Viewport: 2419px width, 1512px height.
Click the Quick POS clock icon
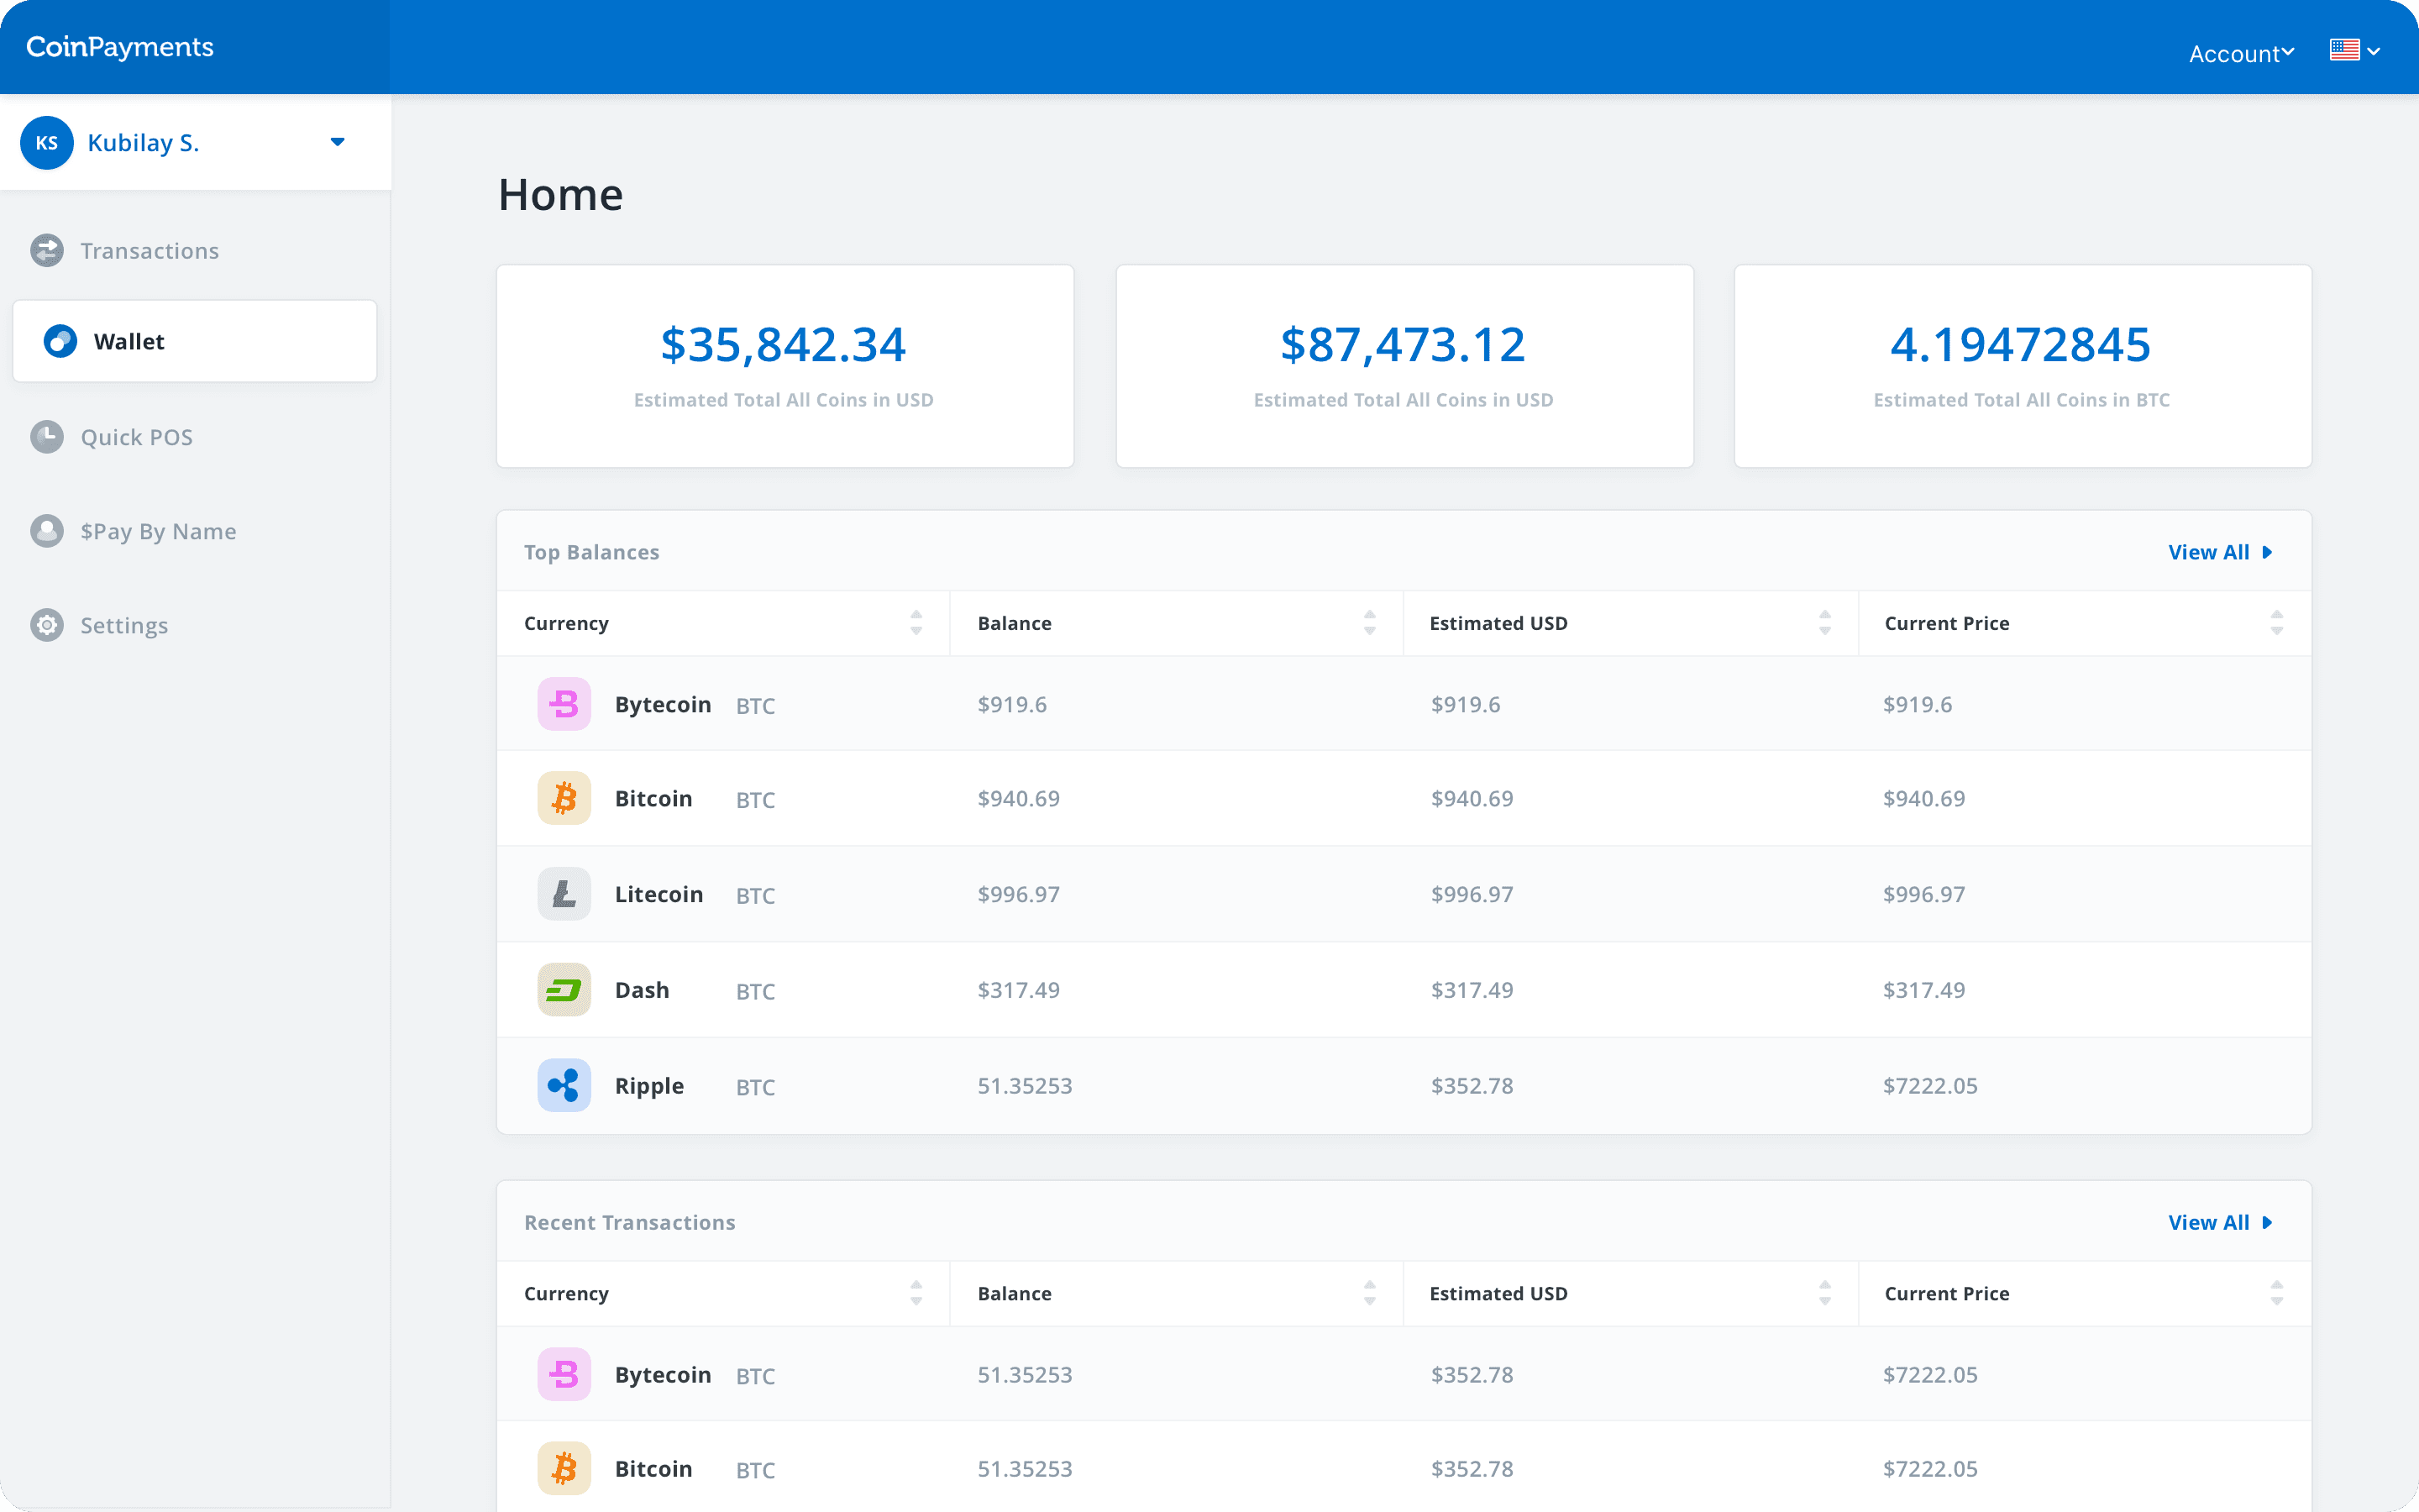pyautogui.click(x=46, y=437)
